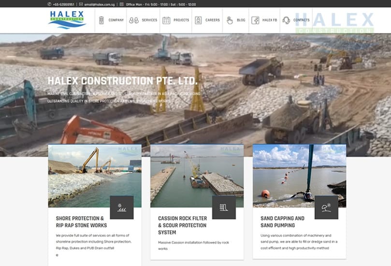
Task: Open Shore Protection & Rip Rap Stone Works
Action: click(x=81, y=222)
